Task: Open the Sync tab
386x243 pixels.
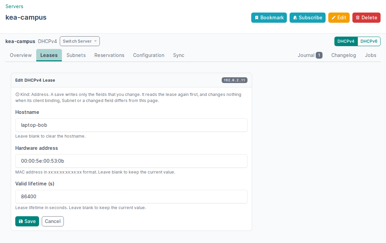Action: pos(179,55)
